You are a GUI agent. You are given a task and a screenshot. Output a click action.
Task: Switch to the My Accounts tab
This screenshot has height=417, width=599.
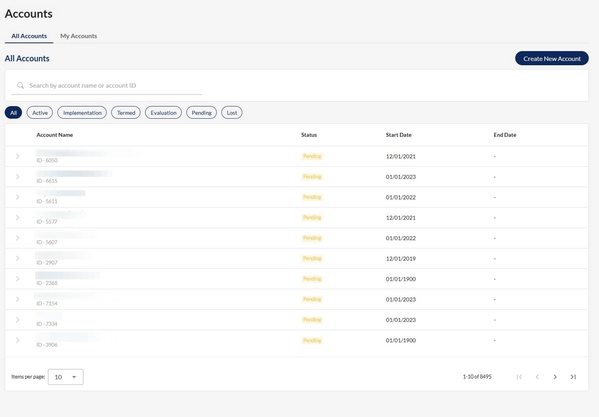click(79, 36)
